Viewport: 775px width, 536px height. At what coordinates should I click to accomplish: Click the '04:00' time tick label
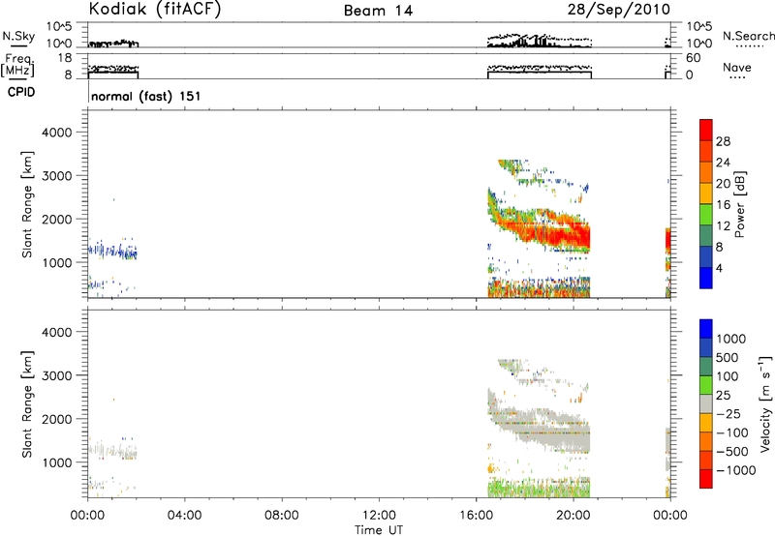[x=184, y=516]
